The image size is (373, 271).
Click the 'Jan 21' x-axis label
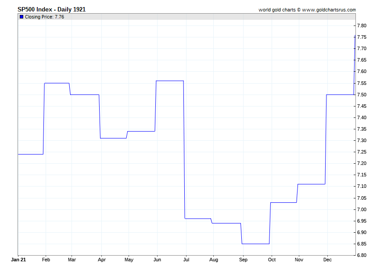18,260
